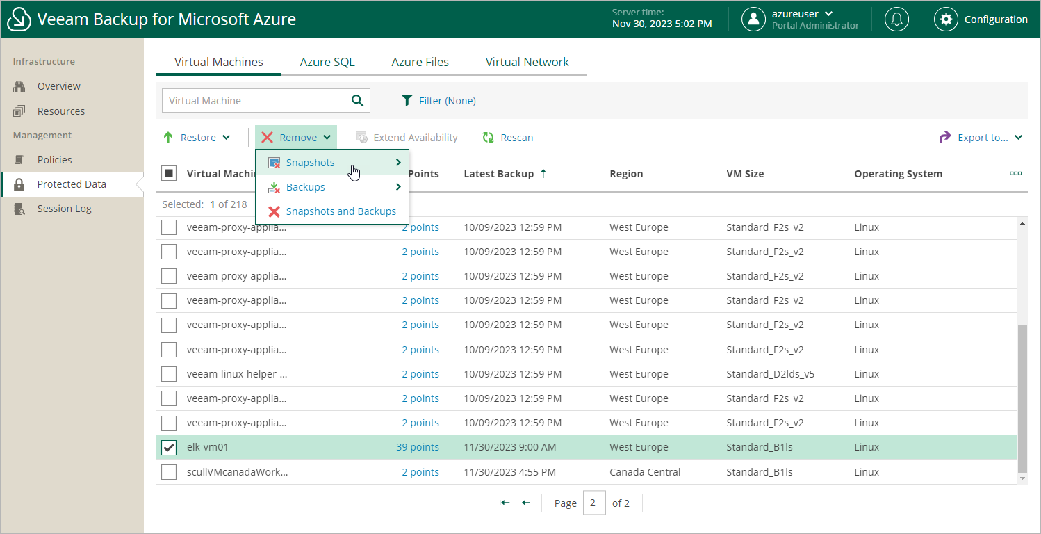Viewport: 1041px width, 534px height.
Task: Click the Configuration button
Action: (x=981, y=19)
